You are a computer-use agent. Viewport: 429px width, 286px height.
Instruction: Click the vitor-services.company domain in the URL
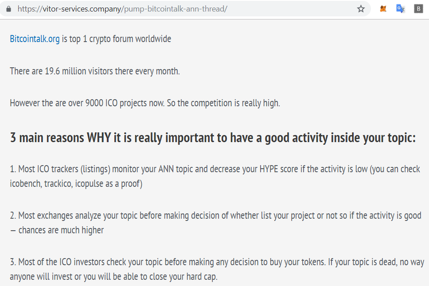tap(82, 9)
